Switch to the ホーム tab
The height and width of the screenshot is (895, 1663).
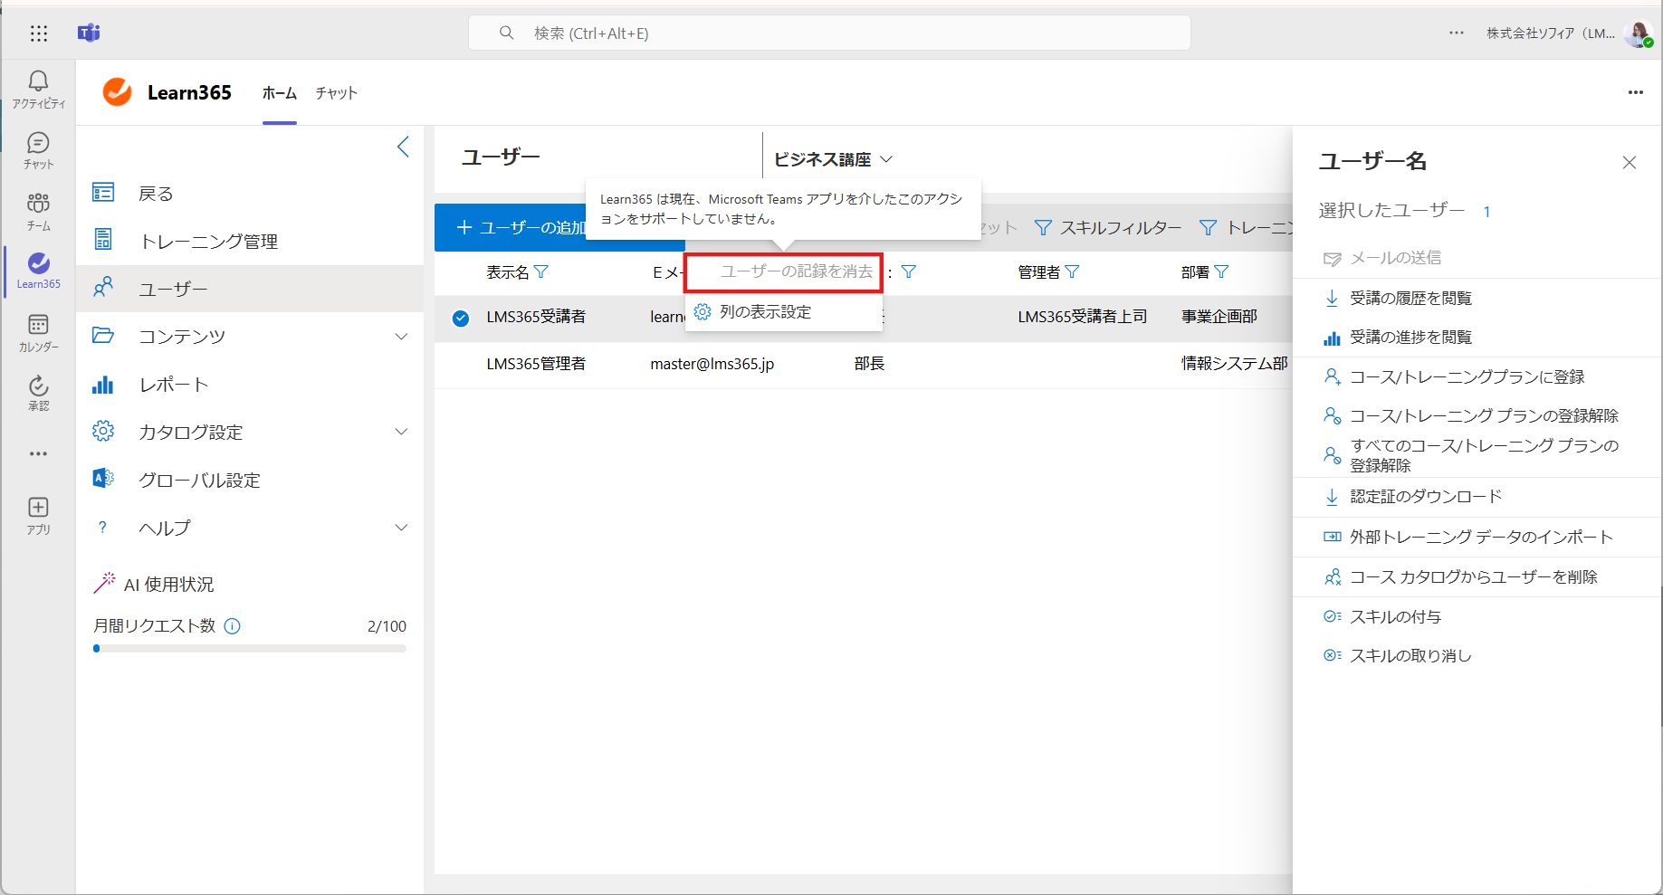280,93
